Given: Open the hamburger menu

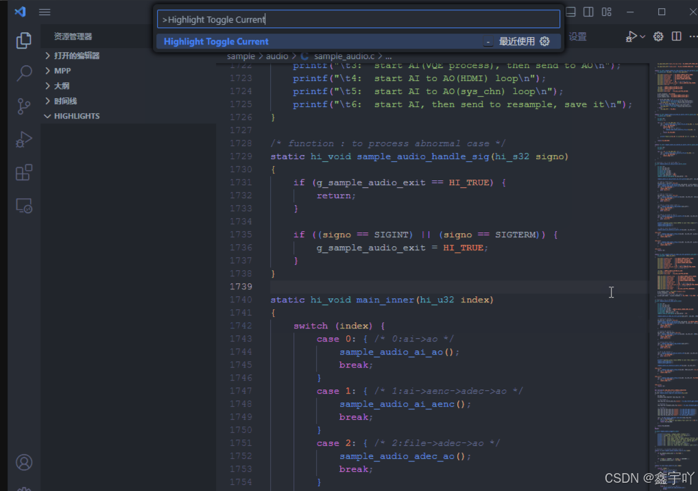Looking at the screenshot, I should [x=45, y=11].
